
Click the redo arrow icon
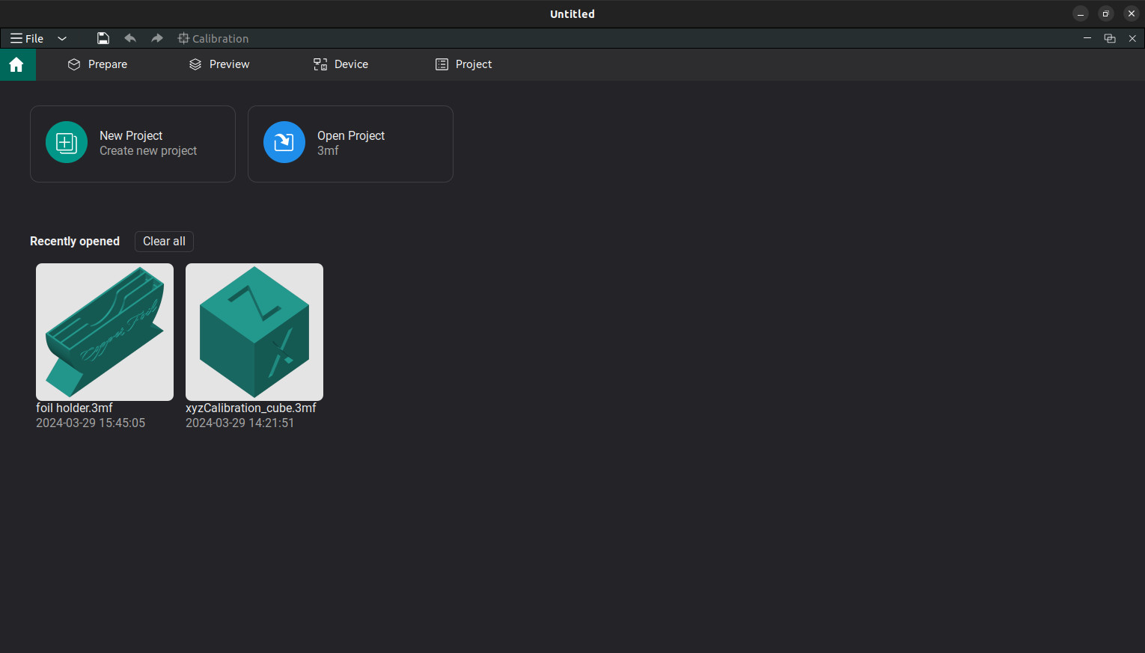click(x=156, y=38)
